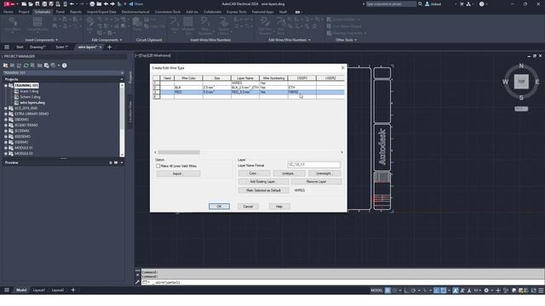Open the Panel ribbon tab
The height and width of the screenshot is (306, 545).
click(x=60, y=12)
